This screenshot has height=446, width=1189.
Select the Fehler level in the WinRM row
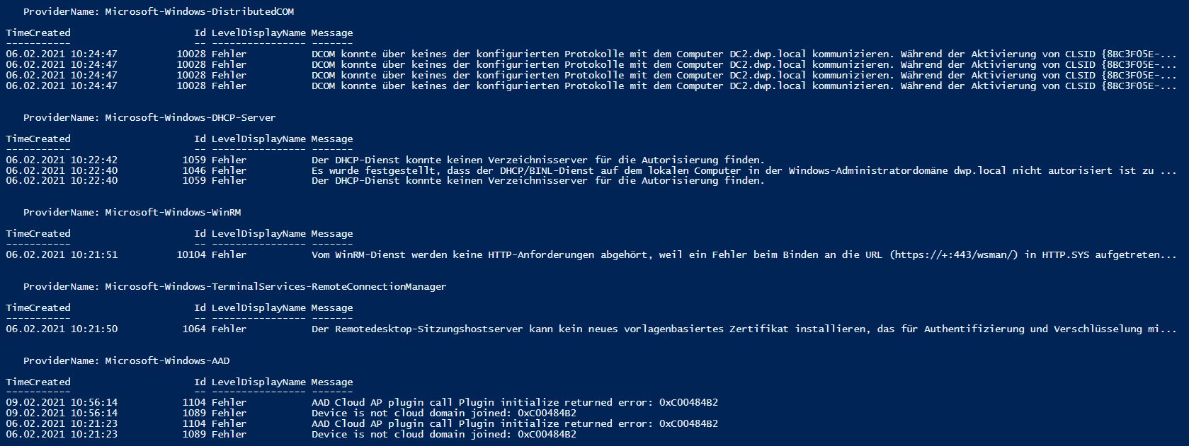pyautogui.click(x=229, y=255)
